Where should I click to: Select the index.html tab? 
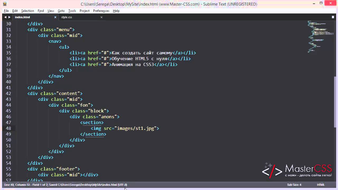pos(22,17)
